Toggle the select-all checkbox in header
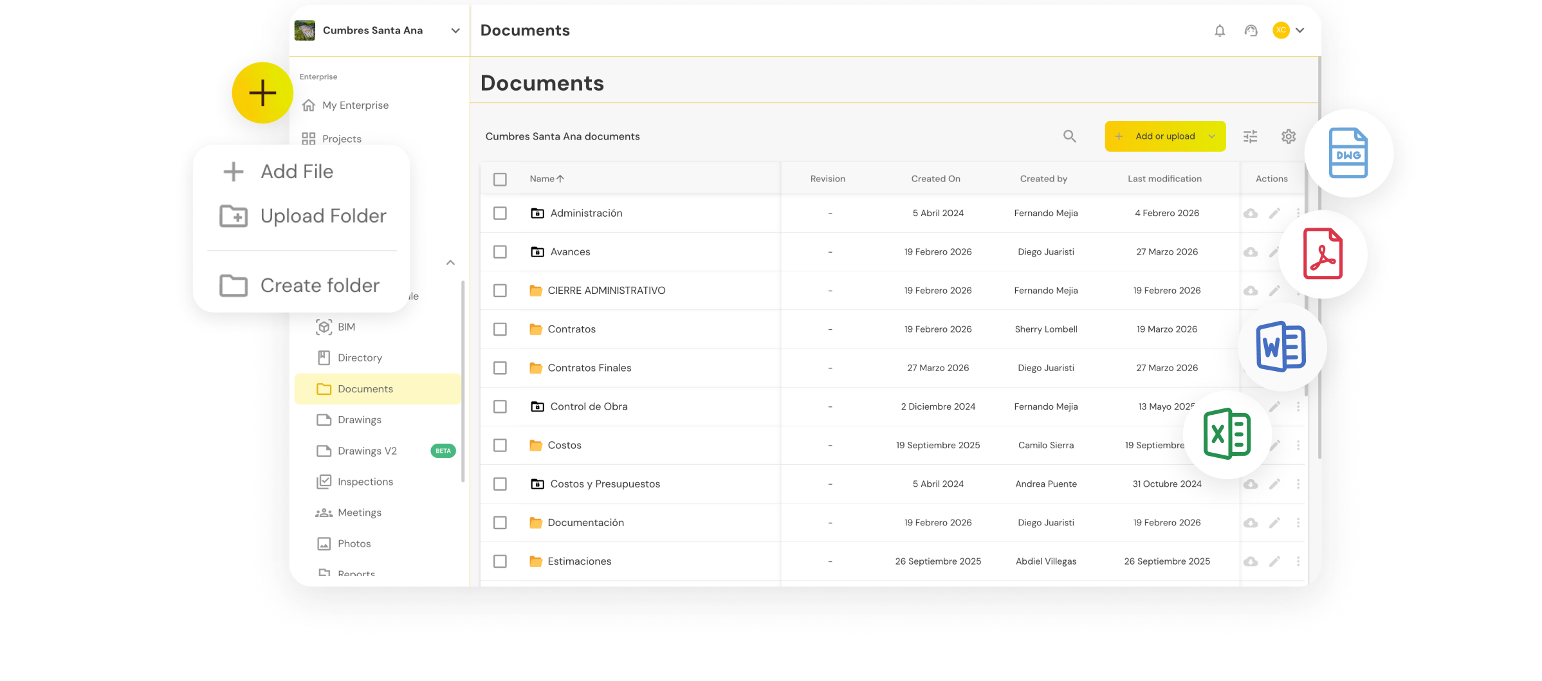Viewport: 1542px width, 681px height. click(x=500, y=179)
